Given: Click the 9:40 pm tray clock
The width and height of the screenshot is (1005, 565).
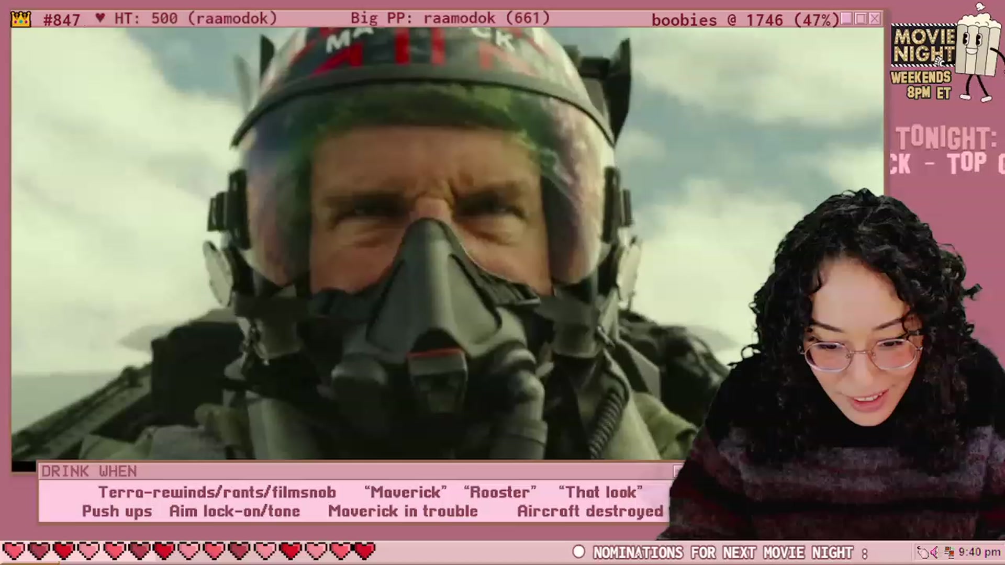Looking at the screenshot, I should pos(979,552).
